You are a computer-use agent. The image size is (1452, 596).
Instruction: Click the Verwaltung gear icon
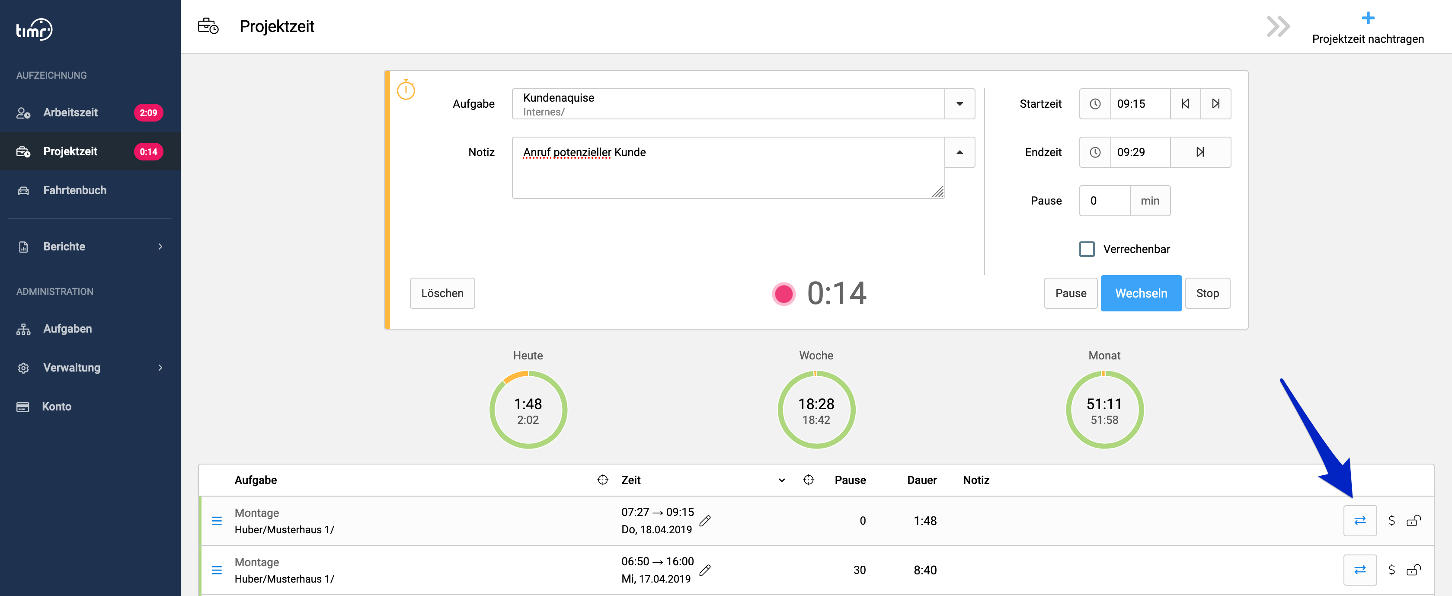pyautogui.click(x=23, y=368)
